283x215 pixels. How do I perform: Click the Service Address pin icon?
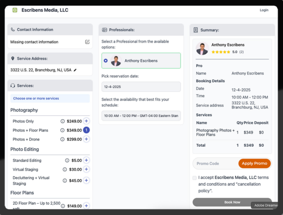click(x=13, y=59)
